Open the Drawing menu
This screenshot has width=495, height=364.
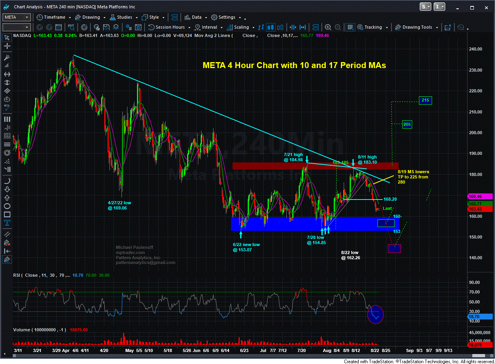coord(90,17)
